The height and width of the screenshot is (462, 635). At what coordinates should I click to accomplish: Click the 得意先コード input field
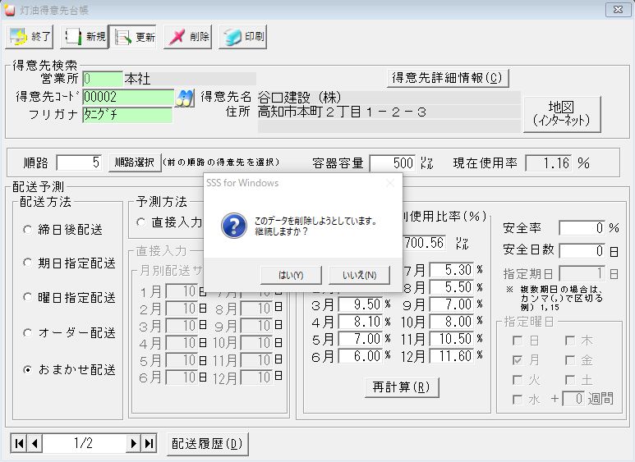pos(128,97)
